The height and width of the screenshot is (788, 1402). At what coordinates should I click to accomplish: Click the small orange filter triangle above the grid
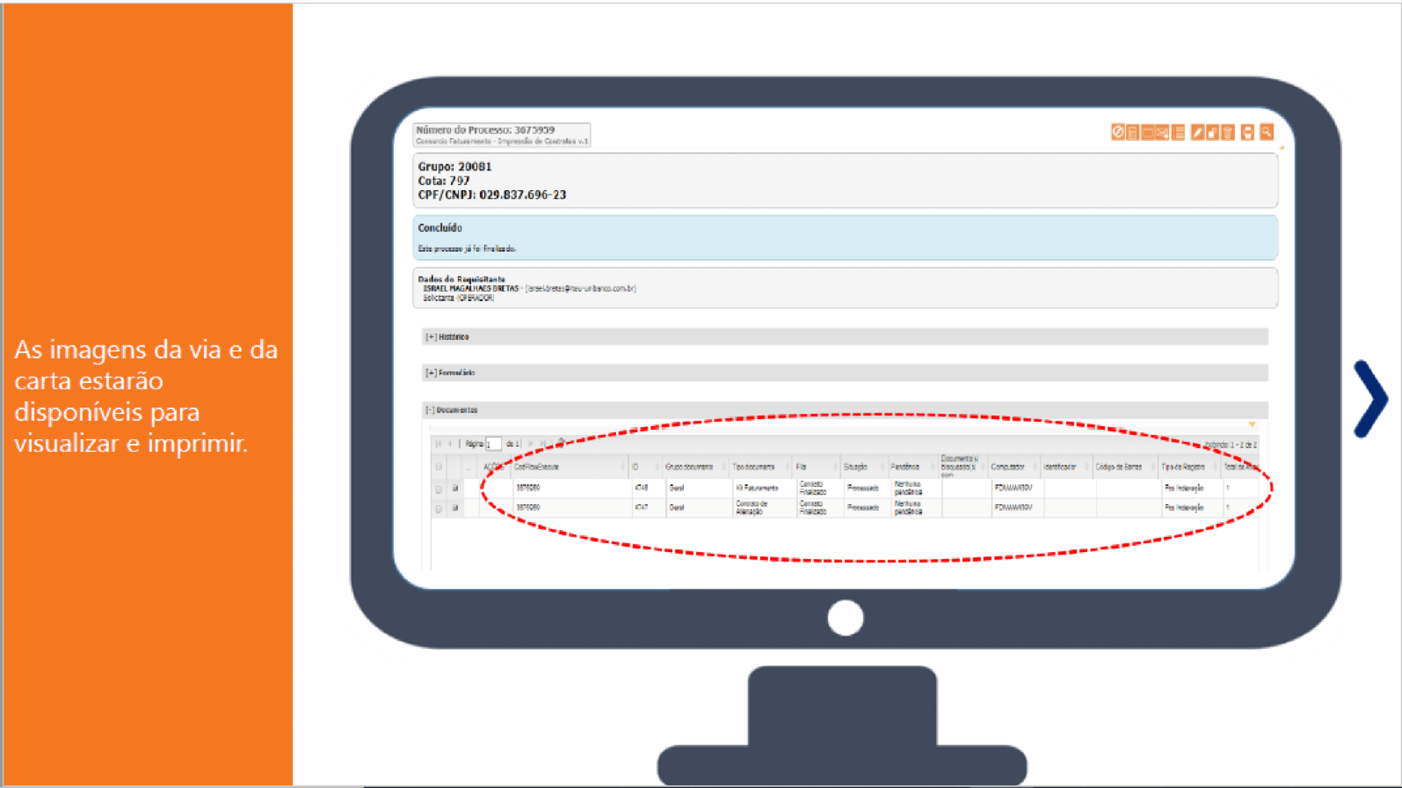(1251, 425)
